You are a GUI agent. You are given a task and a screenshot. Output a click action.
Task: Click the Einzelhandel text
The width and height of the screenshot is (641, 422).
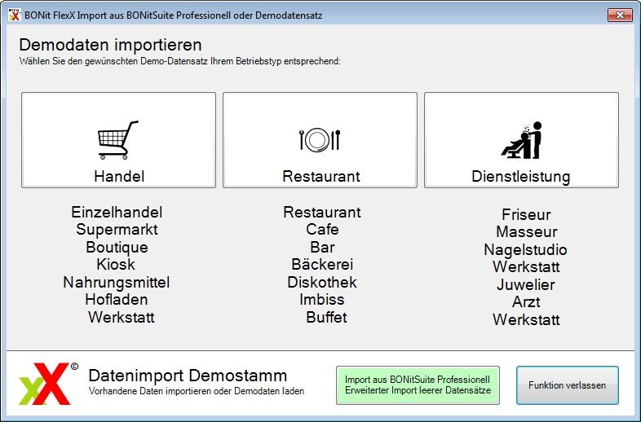click(117, 212)
